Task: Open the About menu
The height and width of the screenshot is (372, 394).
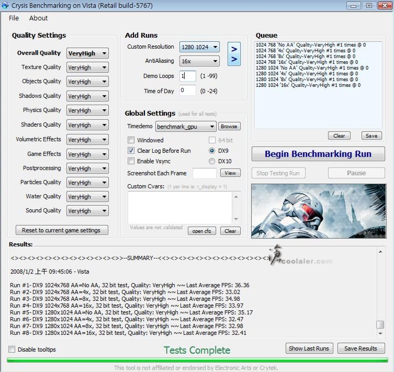Action: click(x=38, y=18)
